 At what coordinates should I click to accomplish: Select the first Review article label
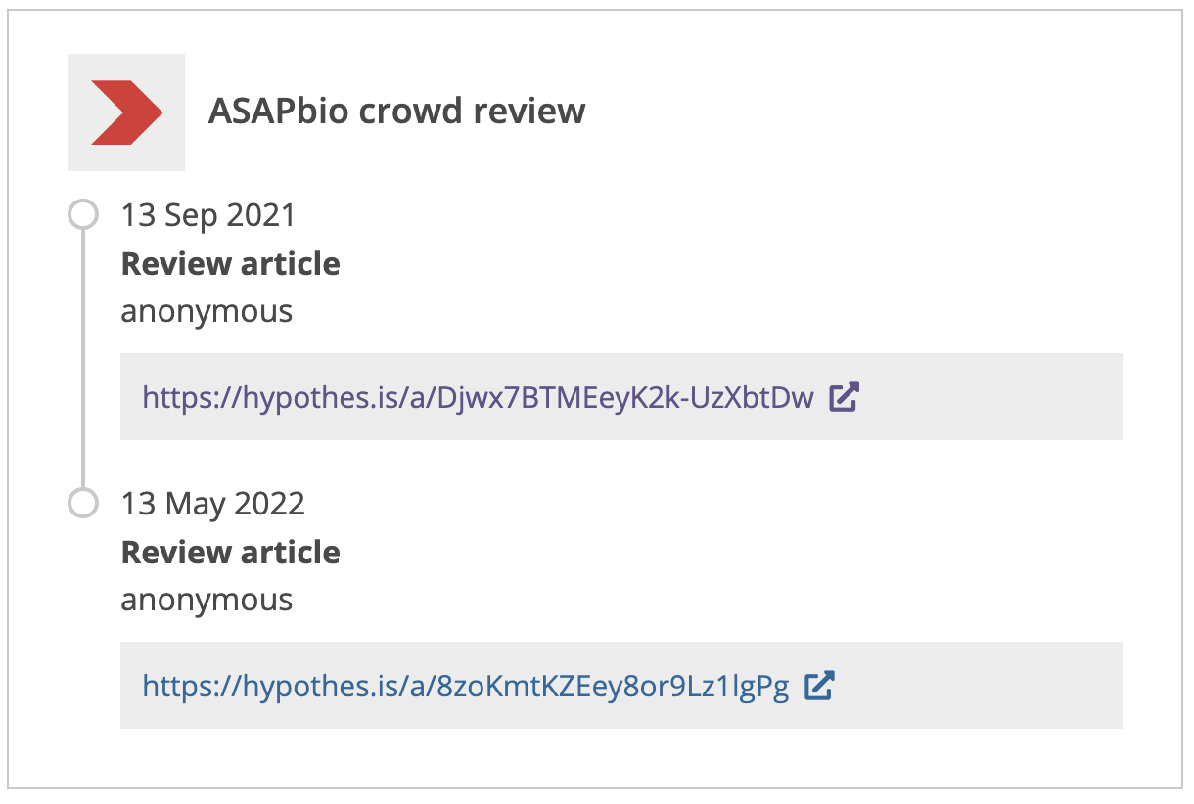tap(230, 262)
